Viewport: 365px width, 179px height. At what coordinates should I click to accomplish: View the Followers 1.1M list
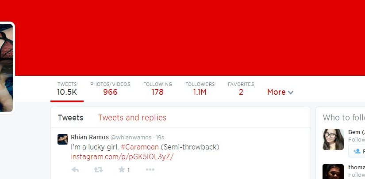[x=200, y=89]
